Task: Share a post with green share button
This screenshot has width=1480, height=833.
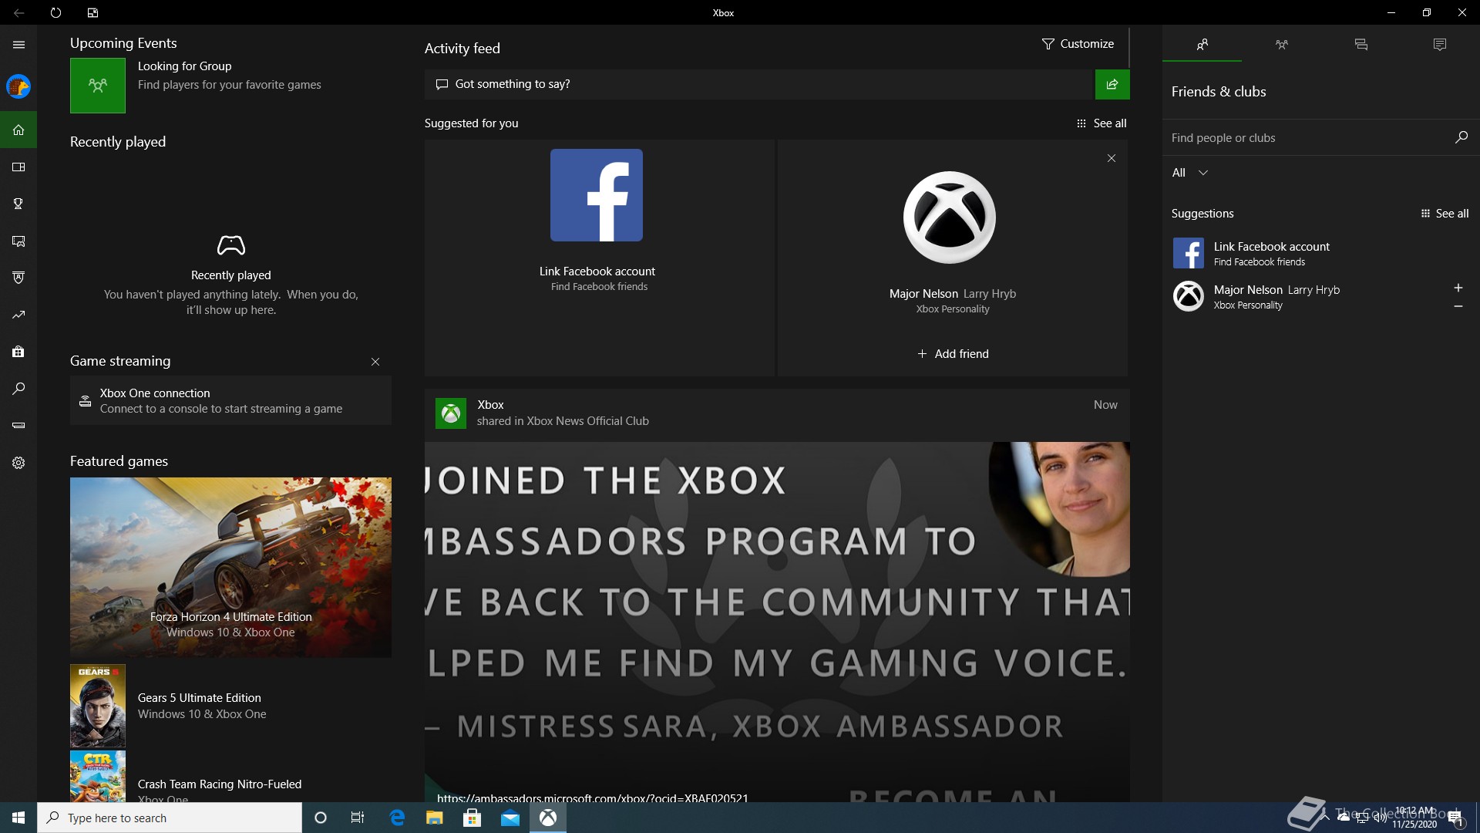Action: [x=1112, y=84]
